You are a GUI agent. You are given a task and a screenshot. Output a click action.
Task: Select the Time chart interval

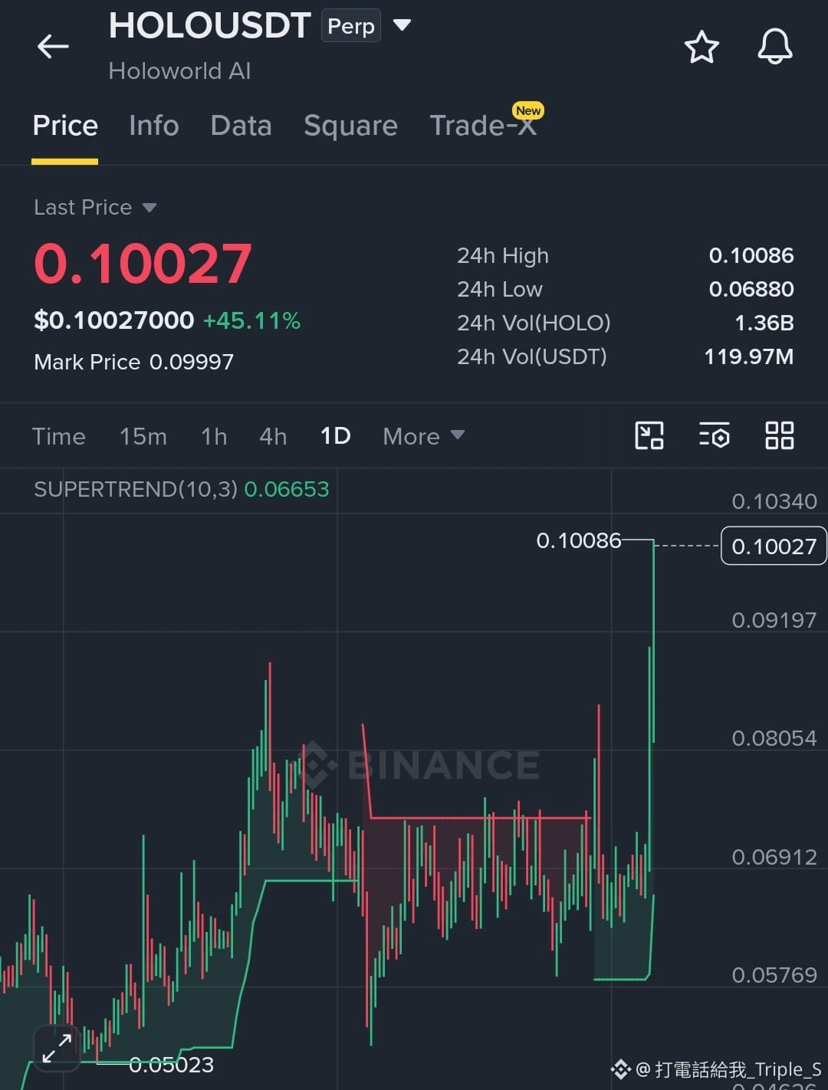coord(59,436)
